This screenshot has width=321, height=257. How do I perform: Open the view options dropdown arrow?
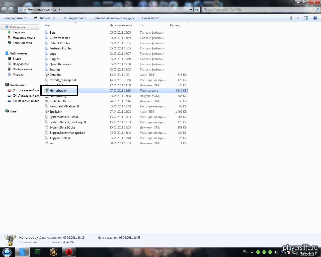click(x=298, y=18)
